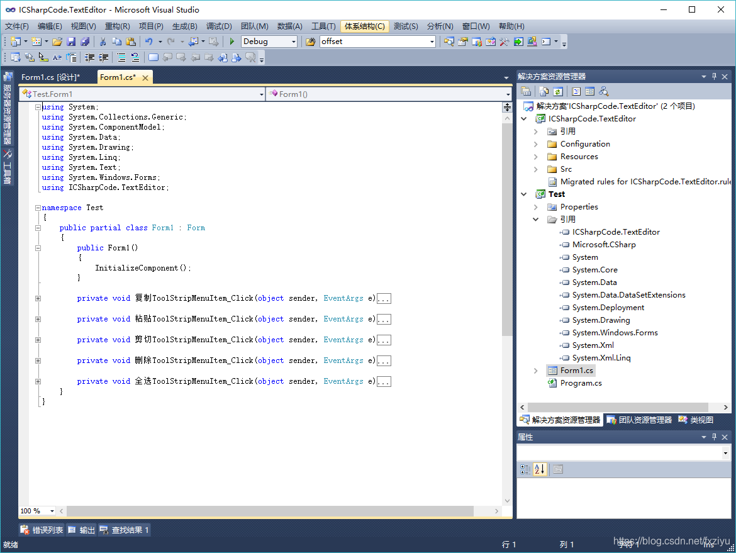This screenshot has width=736, height=553.
Task: Click the New Project toolbar icon
Action: 15,42
